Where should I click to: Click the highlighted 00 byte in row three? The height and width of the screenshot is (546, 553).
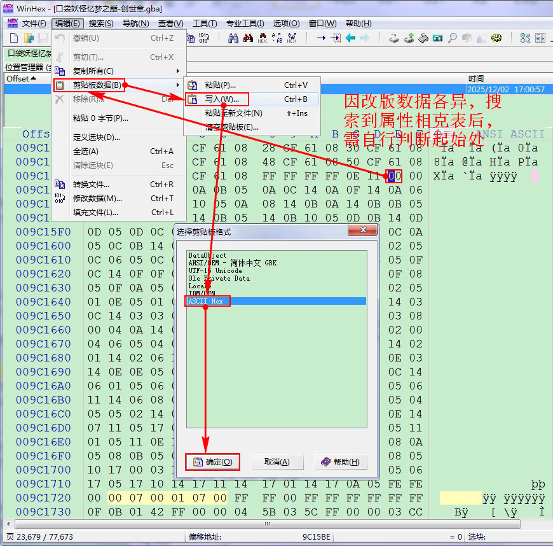tap(394, 176)
